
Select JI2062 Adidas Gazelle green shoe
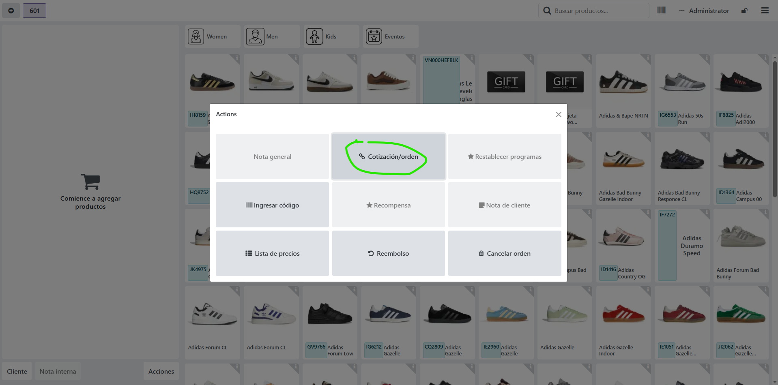pyautogui.click(x=741, y=323)
